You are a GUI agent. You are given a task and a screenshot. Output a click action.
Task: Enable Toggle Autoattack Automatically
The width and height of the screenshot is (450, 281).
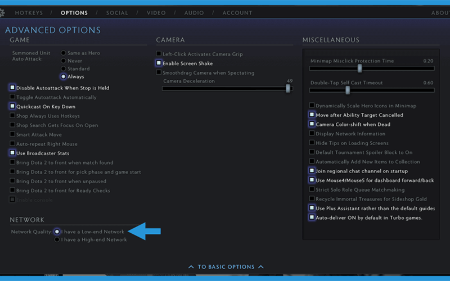12,97
